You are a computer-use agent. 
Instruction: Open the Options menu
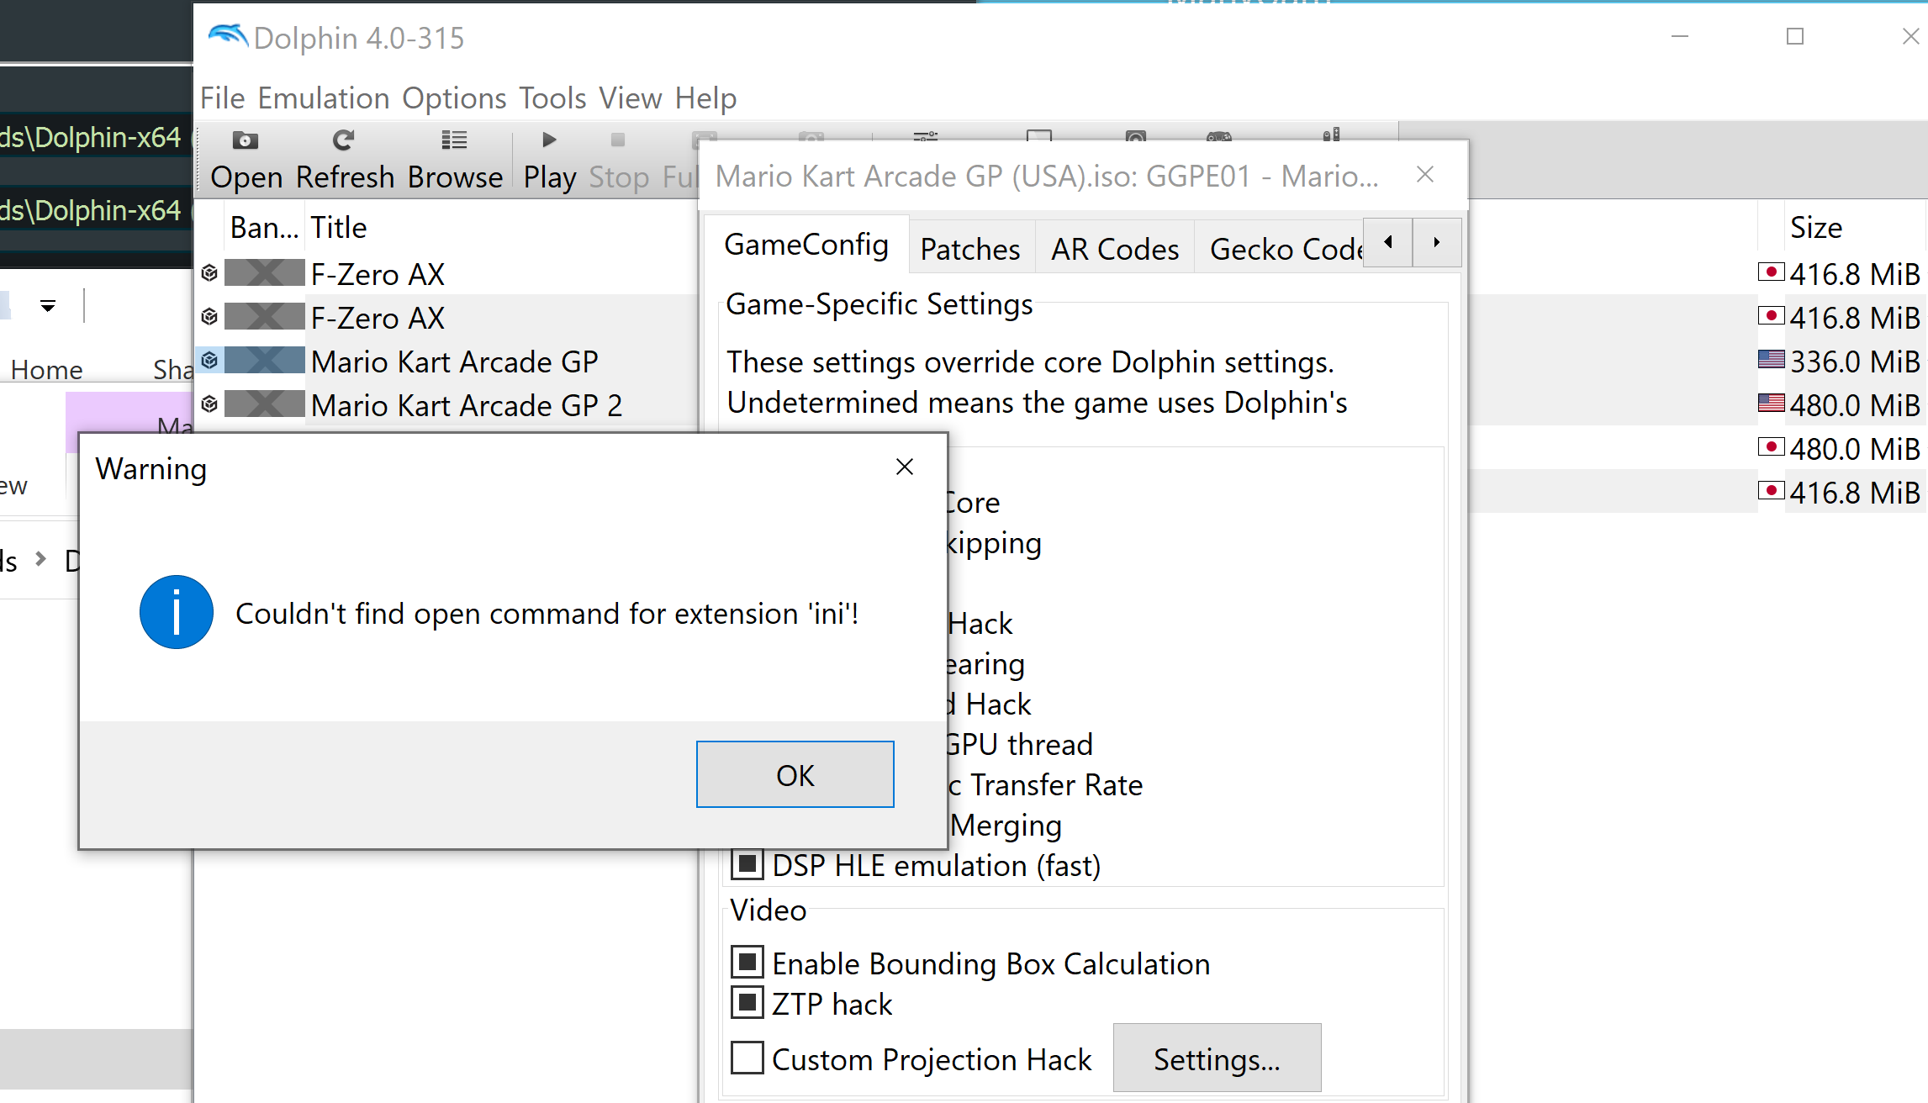pyautogui.click(x=455, y=98)
